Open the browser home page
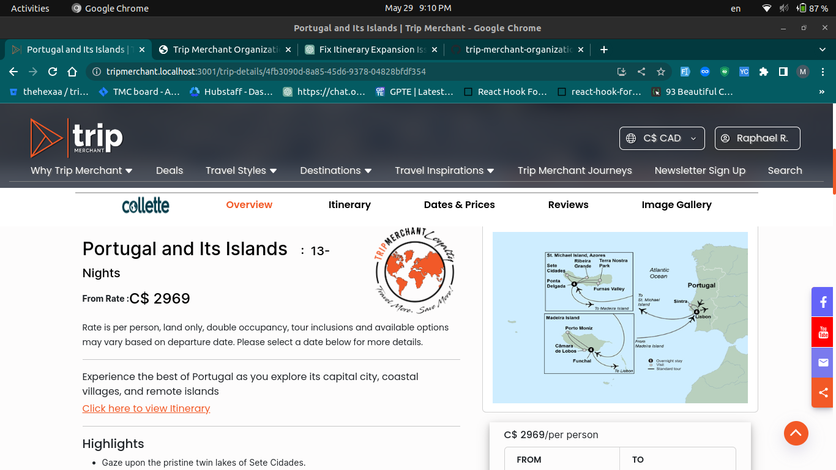The height and width of the screenshot is (470, 836). [x=72, y=72]
